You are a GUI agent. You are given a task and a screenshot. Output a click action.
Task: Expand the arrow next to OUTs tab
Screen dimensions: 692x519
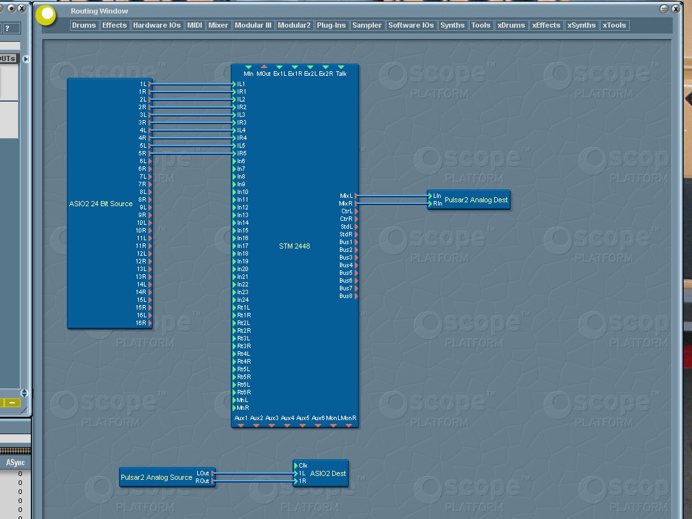[26, 59]
